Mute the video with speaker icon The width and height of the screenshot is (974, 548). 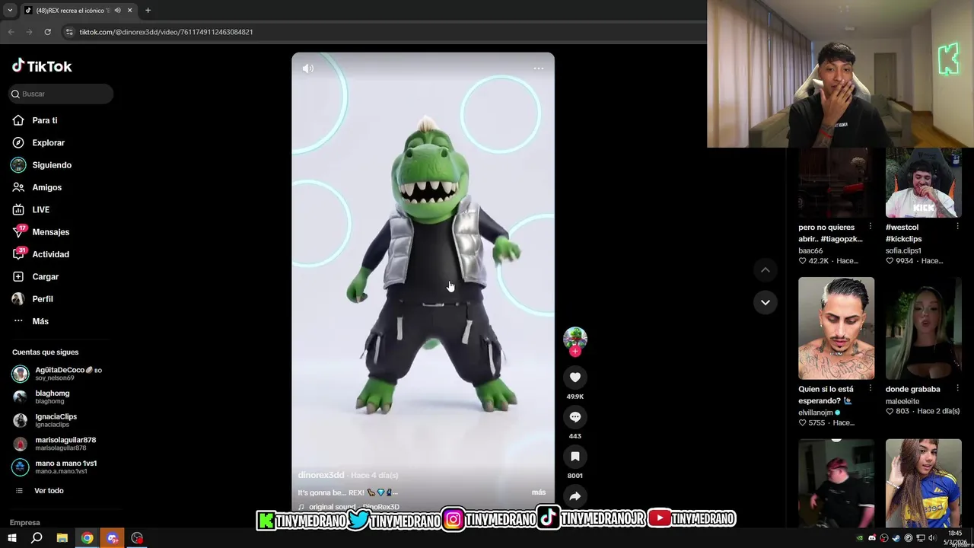coord(307,68)
